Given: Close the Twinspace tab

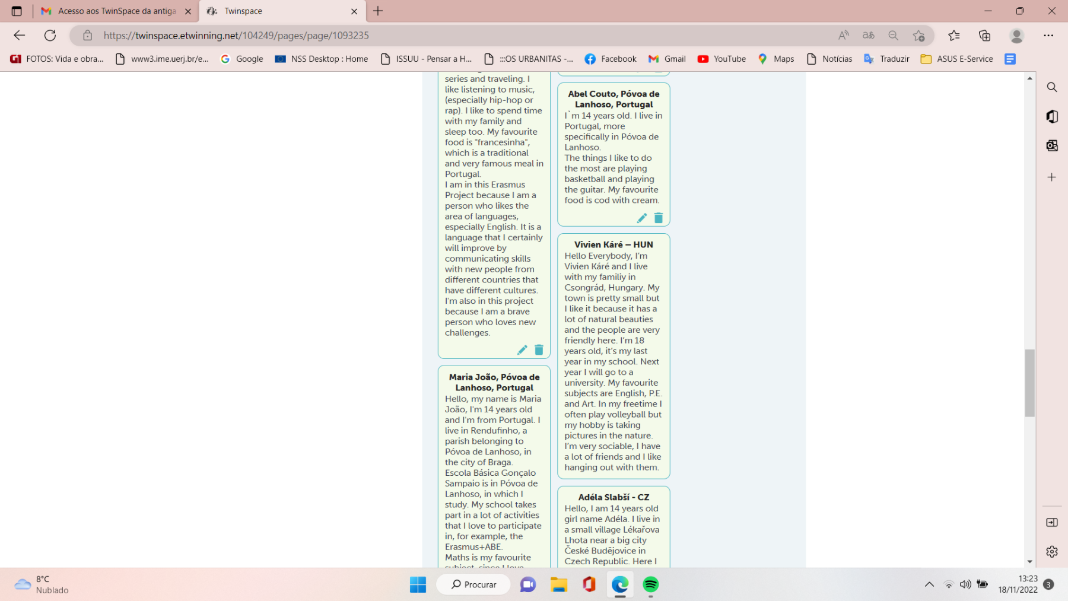Looking at the screenshot, I should click(354, 11).
